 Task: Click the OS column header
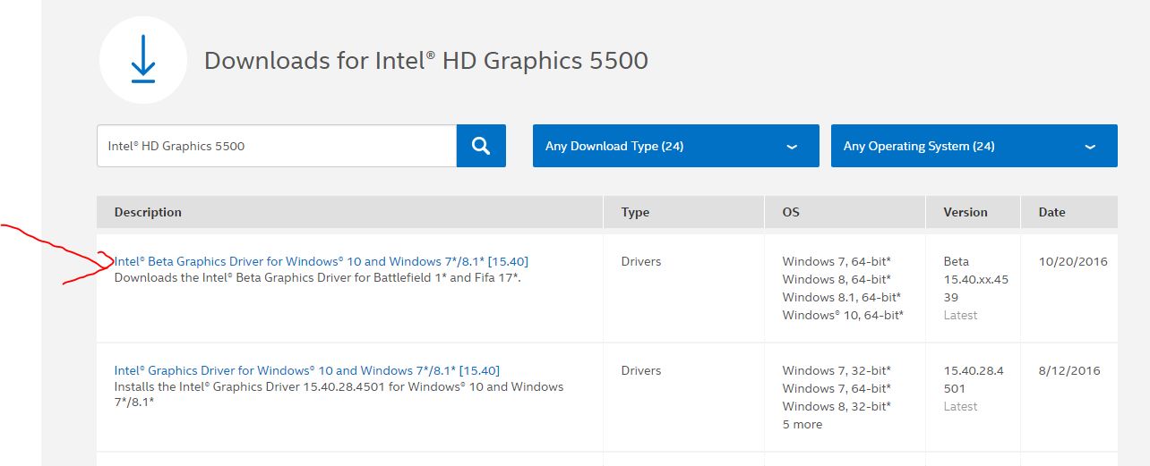point(791,212)
